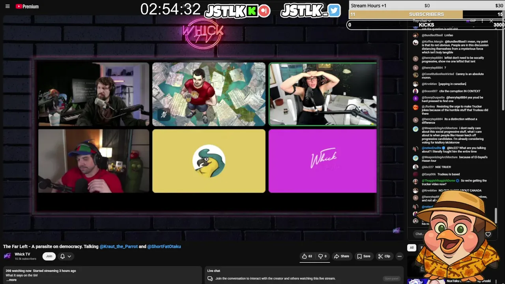
Task: Open Whick TV channel avatar
Action: tap(7, 256)
